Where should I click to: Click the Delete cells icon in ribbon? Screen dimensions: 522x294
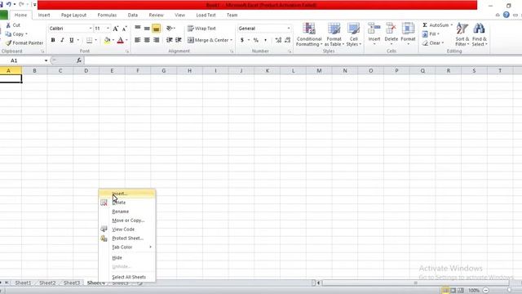[x=391, y=29]
